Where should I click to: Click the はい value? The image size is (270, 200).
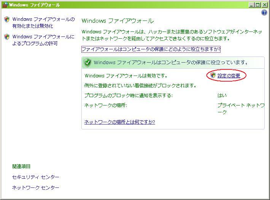tap(222, 95)
